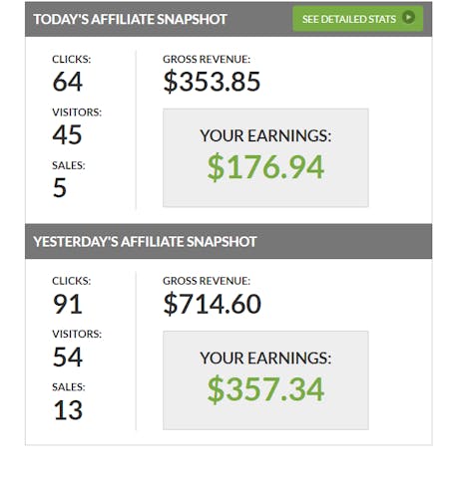
Task: Click the play arrow icon on See Detailed Stats
Action: [408, 17]
